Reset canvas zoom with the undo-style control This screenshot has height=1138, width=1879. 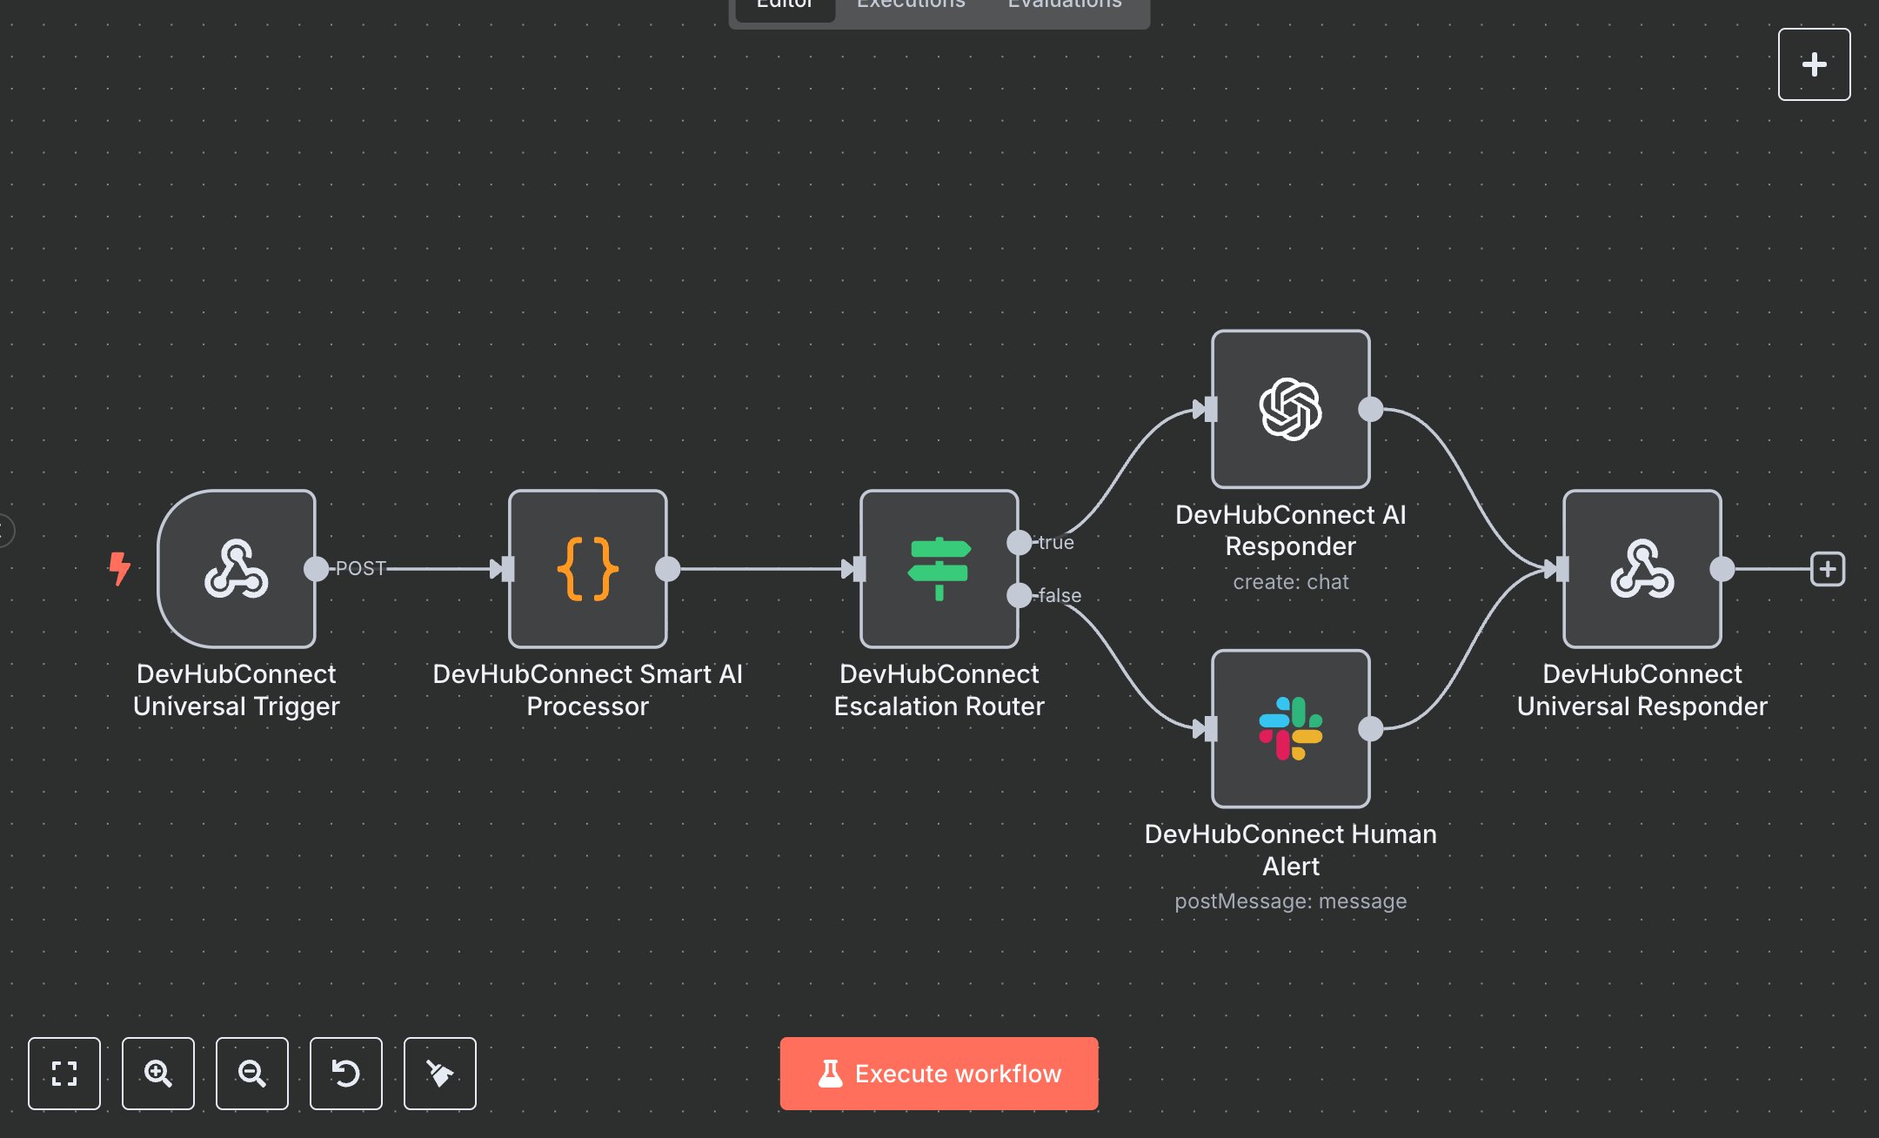click(346, 1074)
